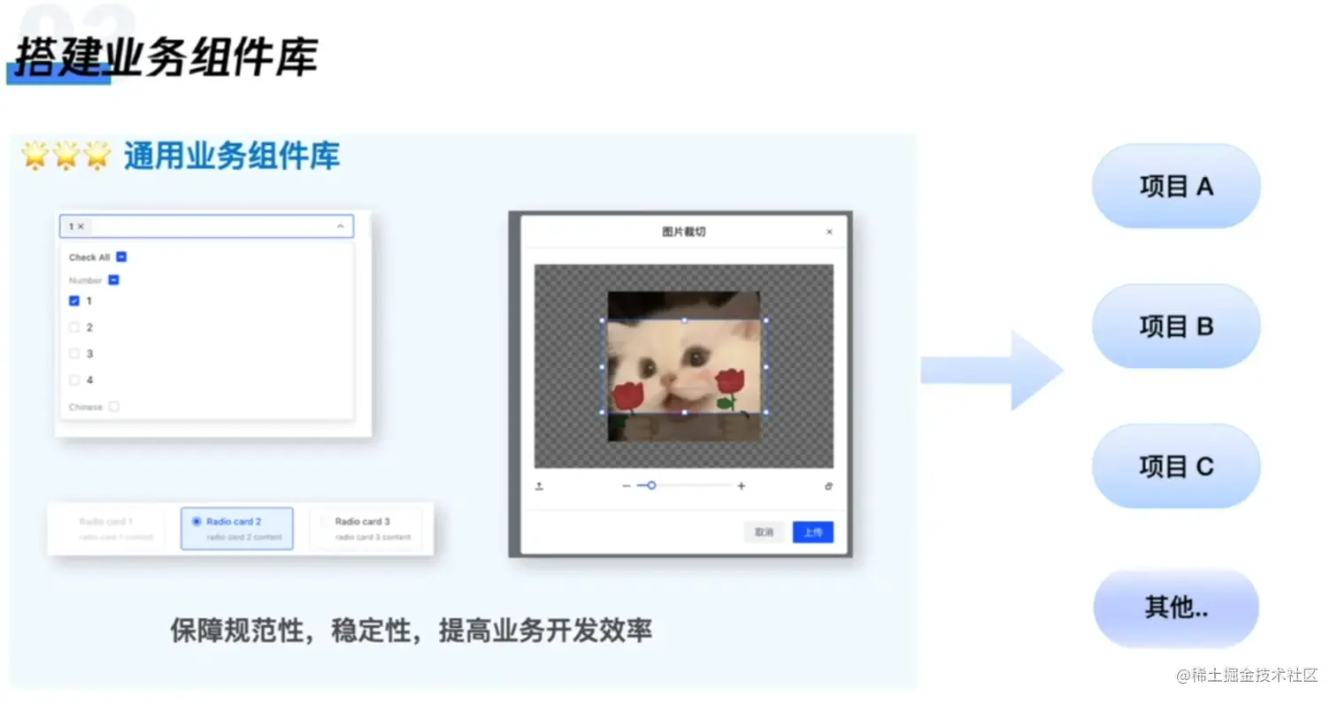This screenshot has width=1338, height=704.
Task: Click the blue 上传 button
Action: point(812,532)
